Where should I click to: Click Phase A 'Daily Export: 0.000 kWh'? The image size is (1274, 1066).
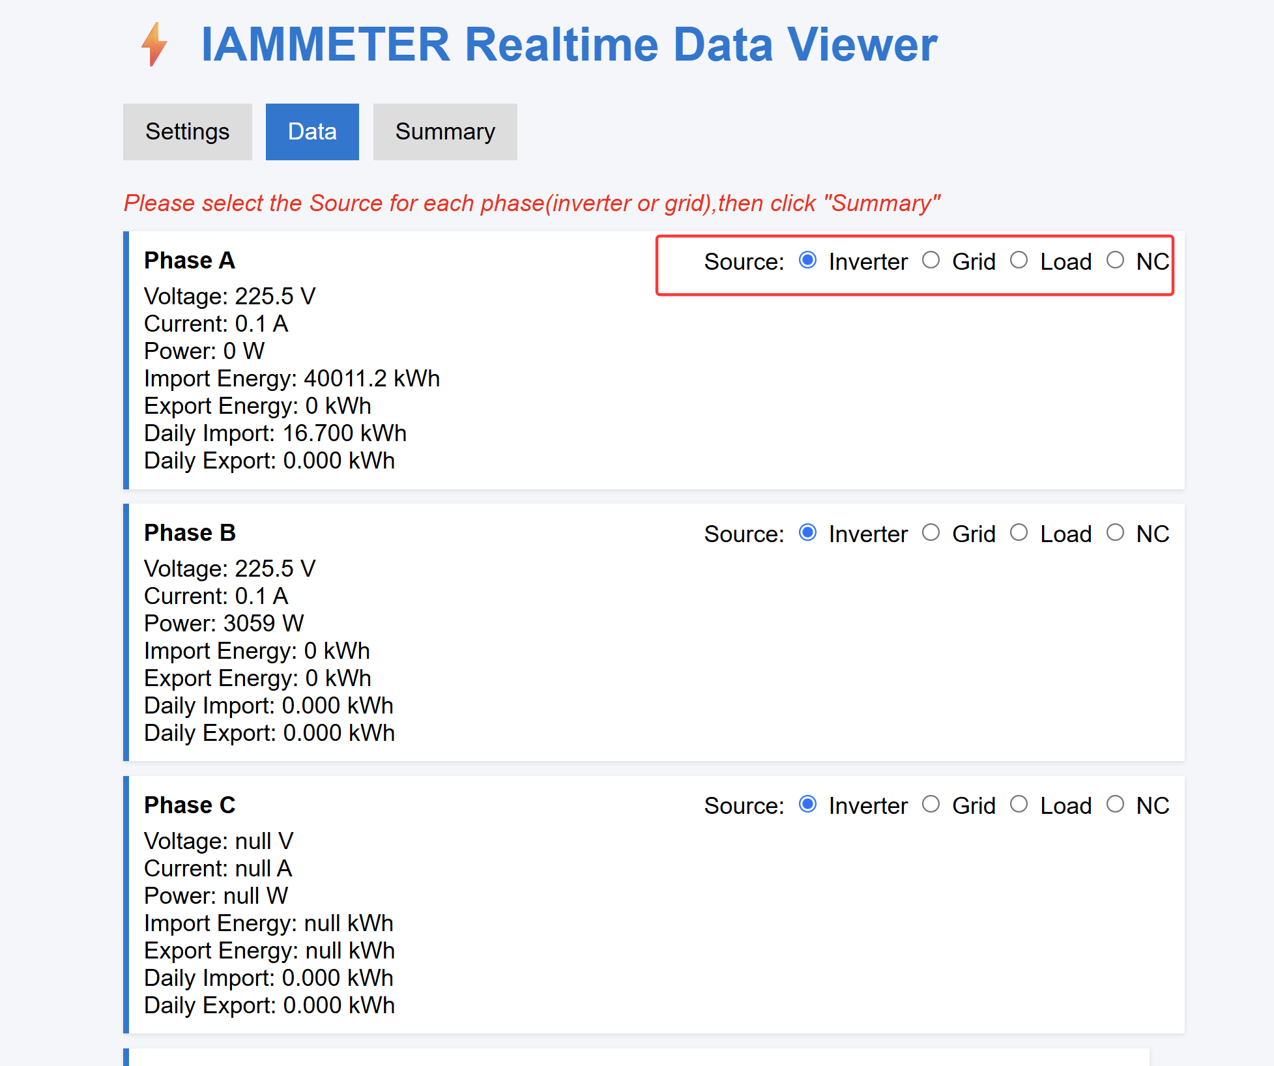pyautogui.click(x=269, y=461)
